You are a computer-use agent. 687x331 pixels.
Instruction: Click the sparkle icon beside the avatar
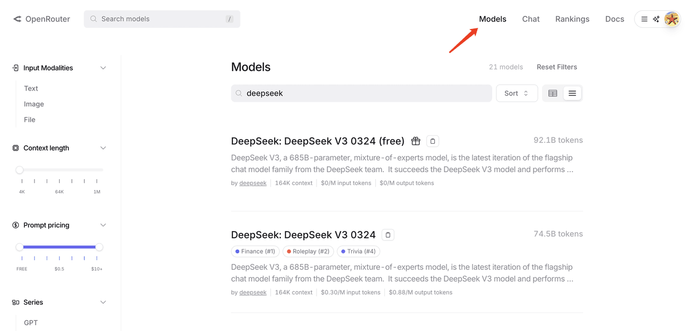[656, 19]
